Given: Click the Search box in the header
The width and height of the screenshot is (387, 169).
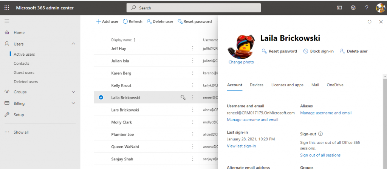Looking at the screenshot, I should (193, 8).
